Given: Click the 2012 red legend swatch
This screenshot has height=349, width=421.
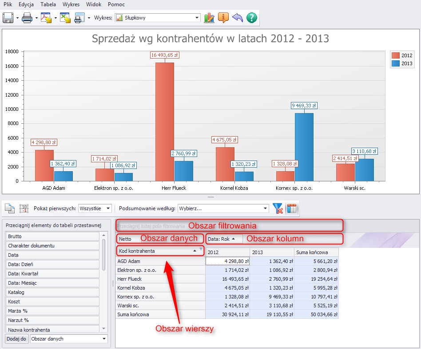Looking at the screenshot, I should [396, 55].
